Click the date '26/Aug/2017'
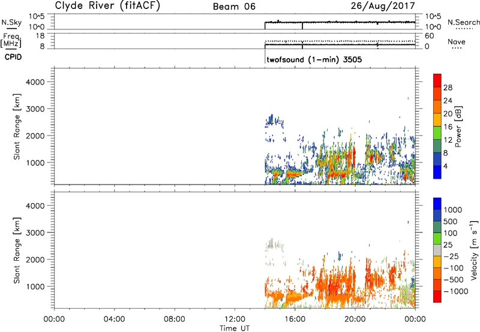480x332 pixels. (383, 6)
